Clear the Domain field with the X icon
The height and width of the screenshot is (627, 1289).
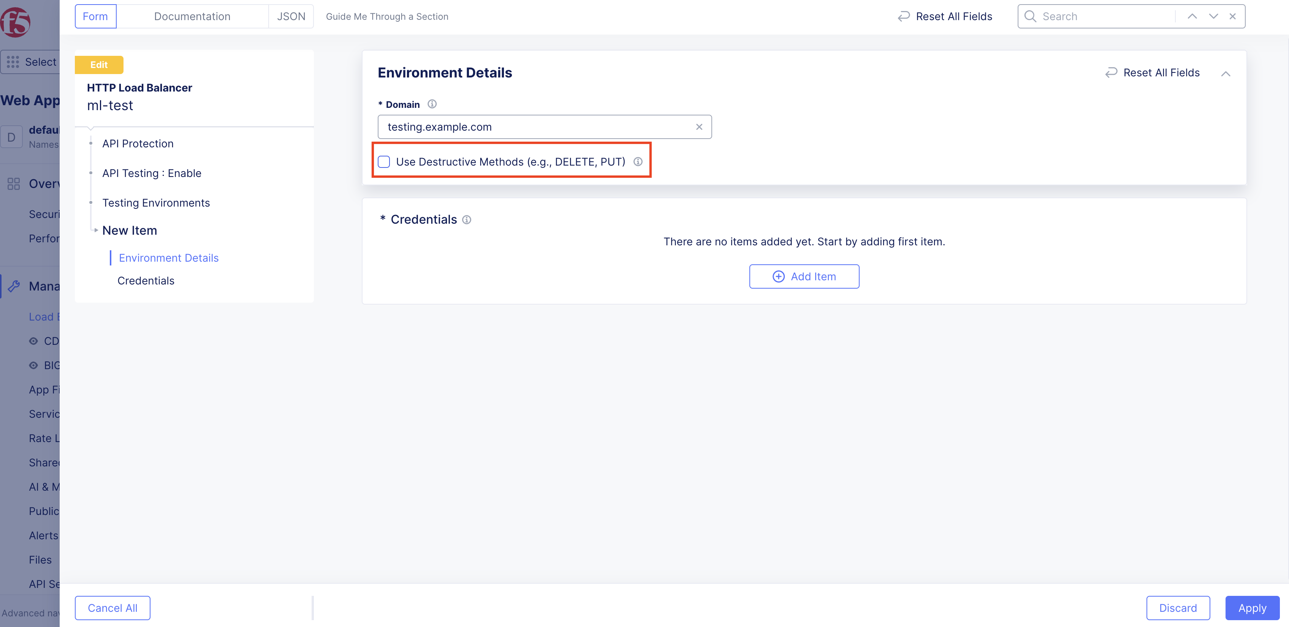[699, 127]
